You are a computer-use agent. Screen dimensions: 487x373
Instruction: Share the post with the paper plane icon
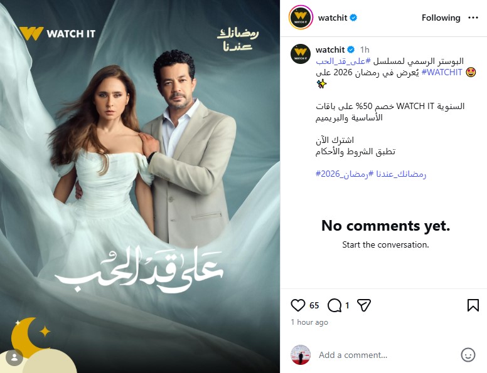point(364,305)
